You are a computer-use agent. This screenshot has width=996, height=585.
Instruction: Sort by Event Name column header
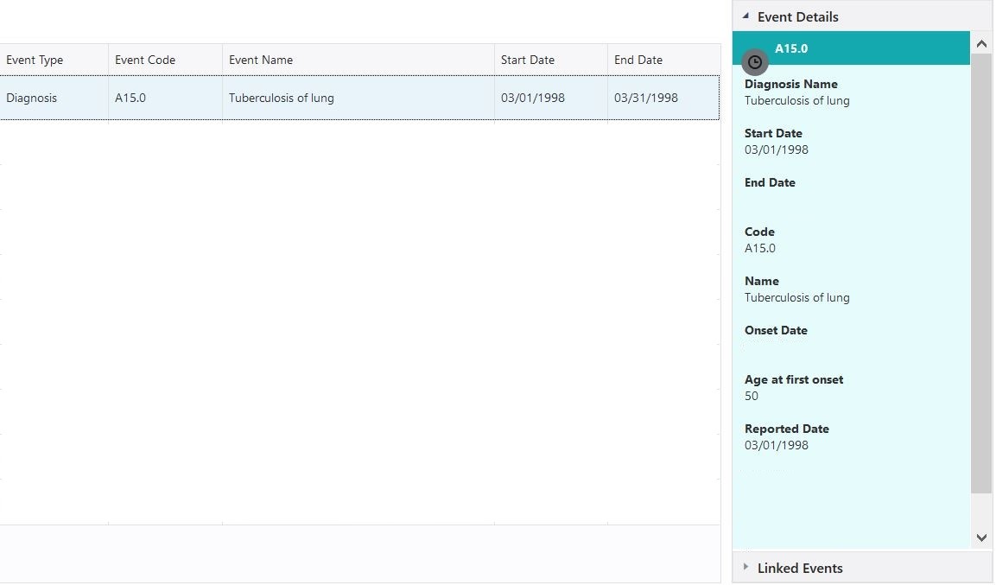point(358,60)
